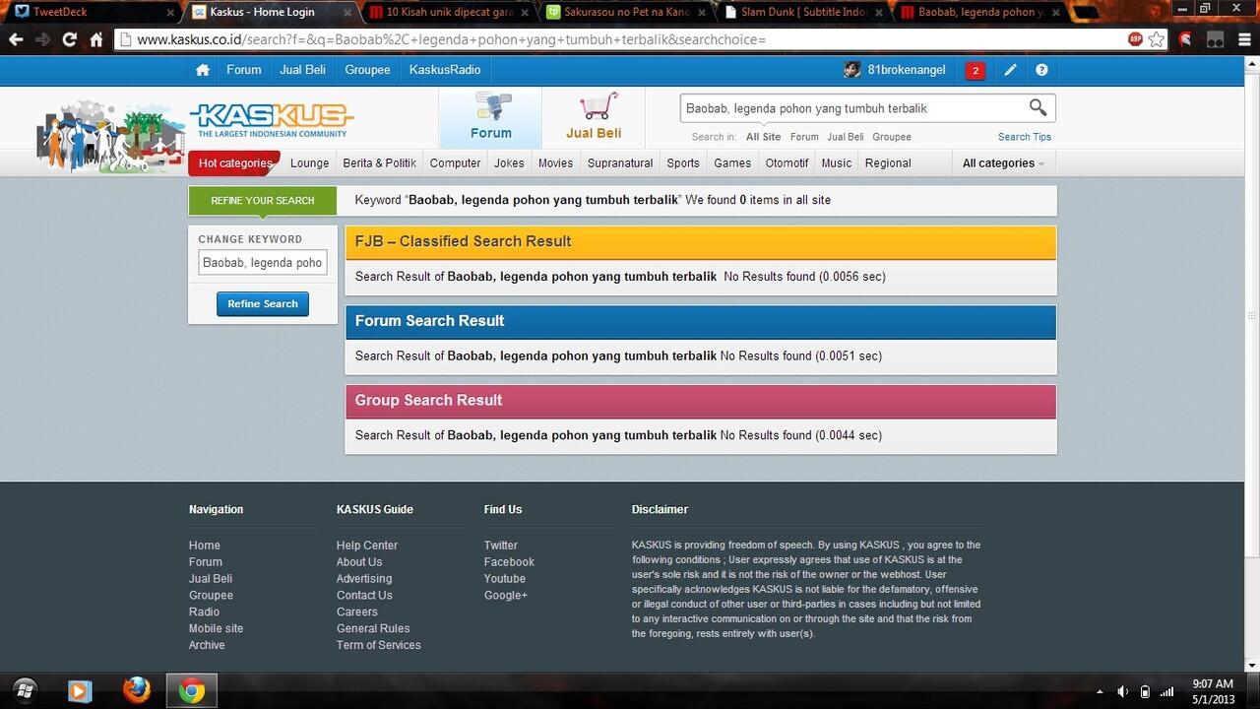Open Berita & Politik category
Image resolution: width=1260 pixels, height=709 pixels.
point(379,163)
